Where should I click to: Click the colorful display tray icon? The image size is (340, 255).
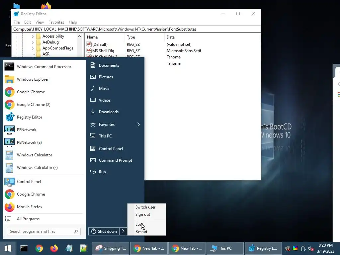[295, 248]
